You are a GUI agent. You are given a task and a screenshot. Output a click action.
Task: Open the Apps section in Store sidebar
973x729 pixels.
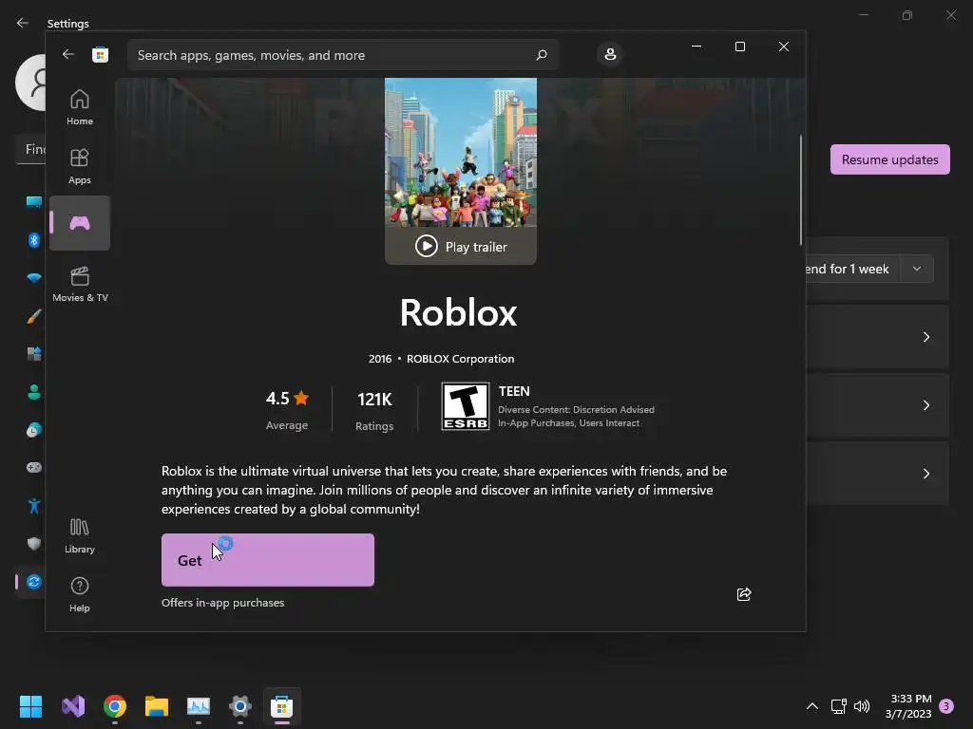click(x=80, y=166)
